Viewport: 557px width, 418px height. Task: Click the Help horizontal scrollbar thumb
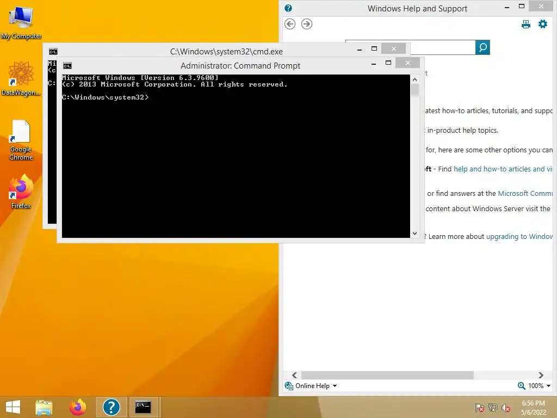tap(387, 376)
